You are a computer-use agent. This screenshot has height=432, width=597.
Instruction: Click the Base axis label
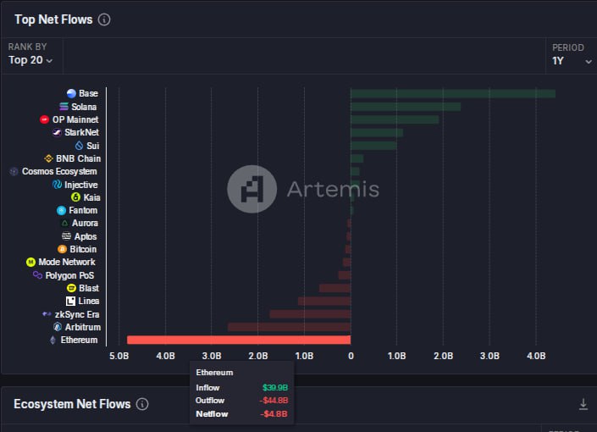tap(88, 93)
